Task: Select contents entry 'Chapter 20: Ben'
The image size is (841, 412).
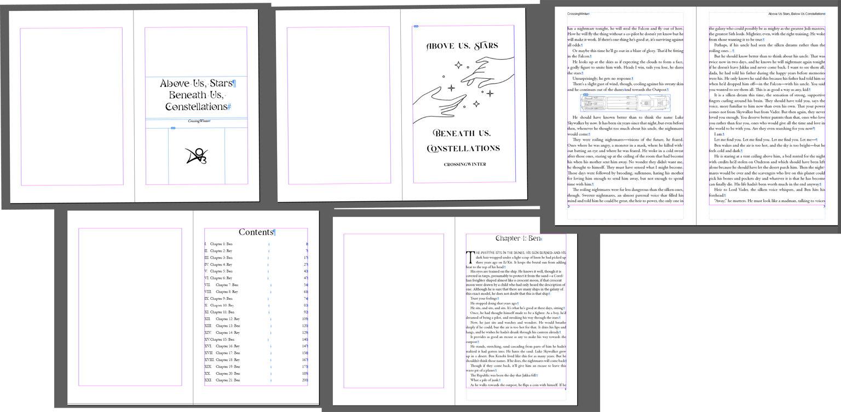Action: (228, 374)
